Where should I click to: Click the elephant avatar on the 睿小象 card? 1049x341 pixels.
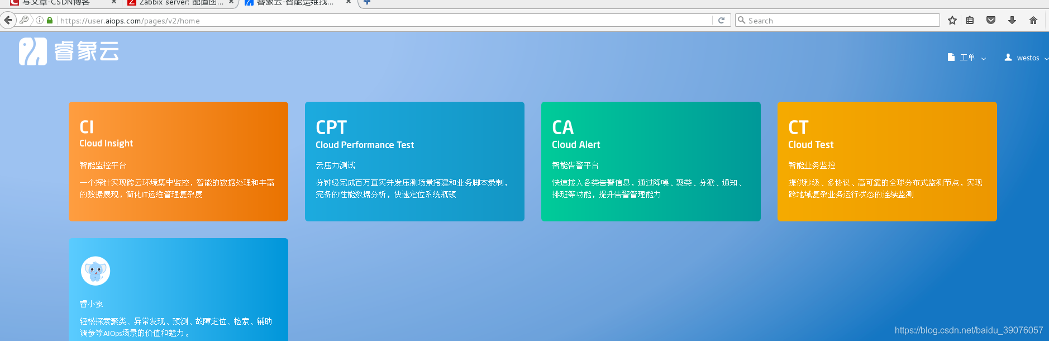tap(96, 271)
